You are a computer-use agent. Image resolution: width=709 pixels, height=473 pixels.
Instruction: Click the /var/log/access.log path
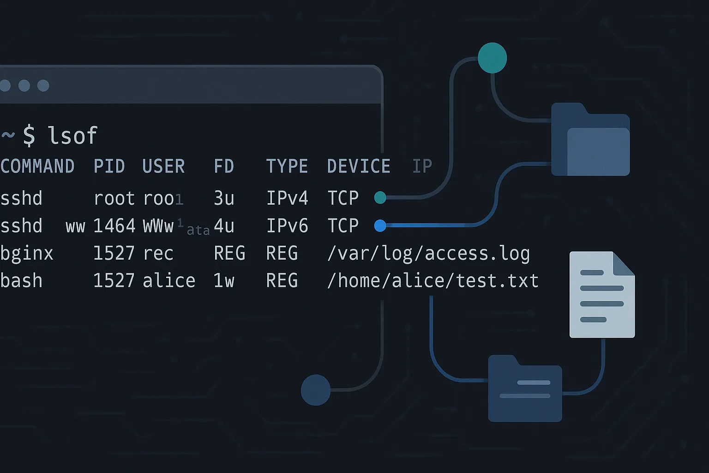pos(428,254)
